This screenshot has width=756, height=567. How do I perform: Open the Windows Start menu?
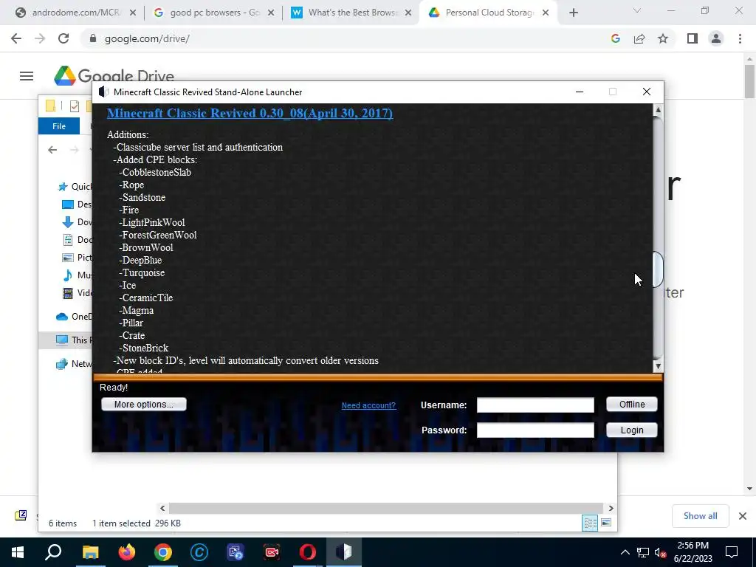[18, 552]
